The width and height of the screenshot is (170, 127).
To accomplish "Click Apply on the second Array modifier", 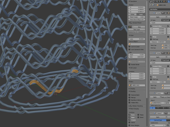I will (x=158, y=57).
